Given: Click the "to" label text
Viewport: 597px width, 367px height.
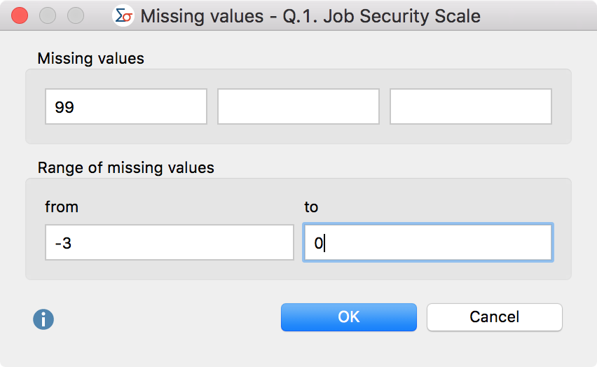Looking at the screenshot, I should (311, 207).
